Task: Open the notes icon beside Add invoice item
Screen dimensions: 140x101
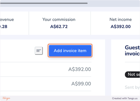Action: 39,51
